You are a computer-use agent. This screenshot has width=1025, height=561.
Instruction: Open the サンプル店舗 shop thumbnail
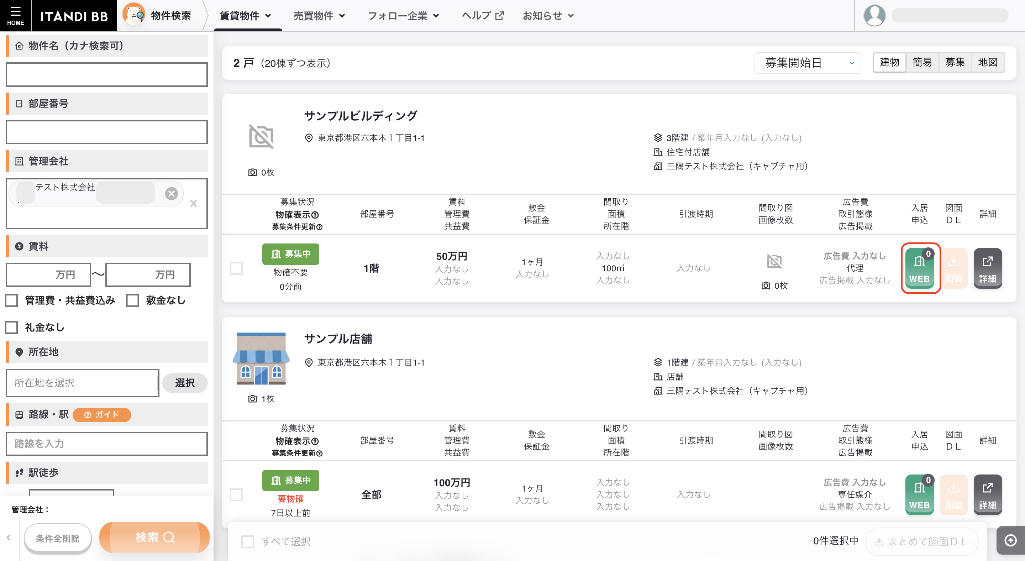[x=261, y=358]
